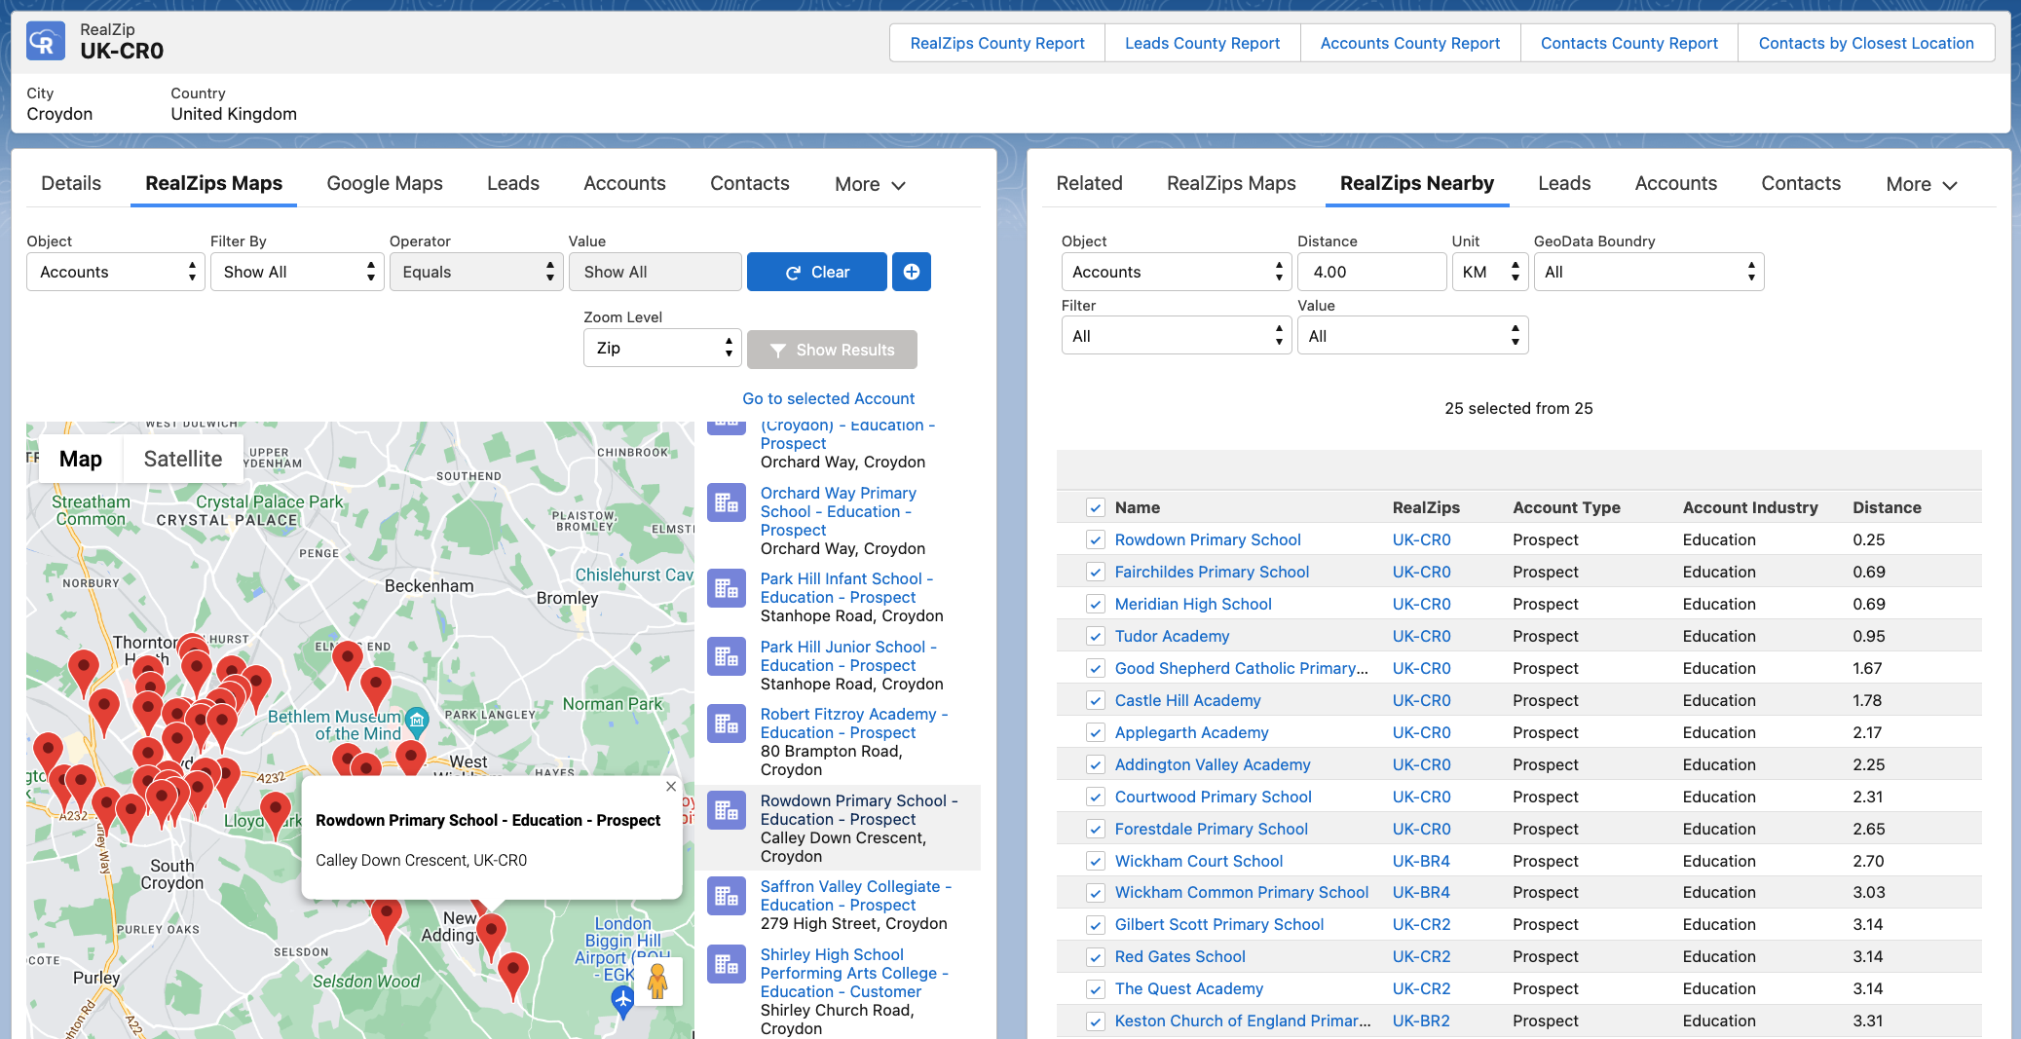Click the London Biggin Hill Airport marker
Viewport: 2021px width, 1039px height.
coord(622,999)
